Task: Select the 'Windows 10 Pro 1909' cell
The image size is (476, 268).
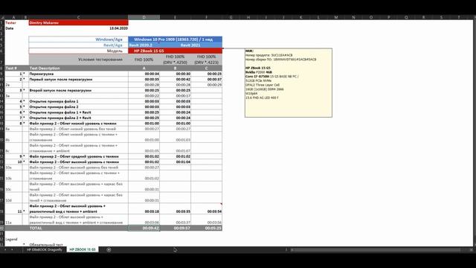Action: coord(176,39)
